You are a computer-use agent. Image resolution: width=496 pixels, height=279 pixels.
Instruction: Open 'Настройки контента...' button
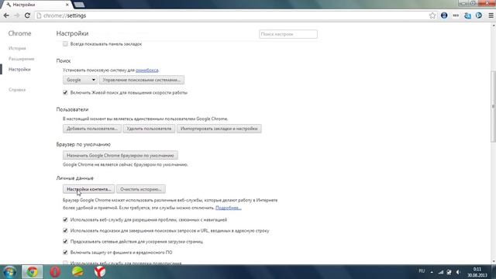pyautogui.click(x=89, y=189)
